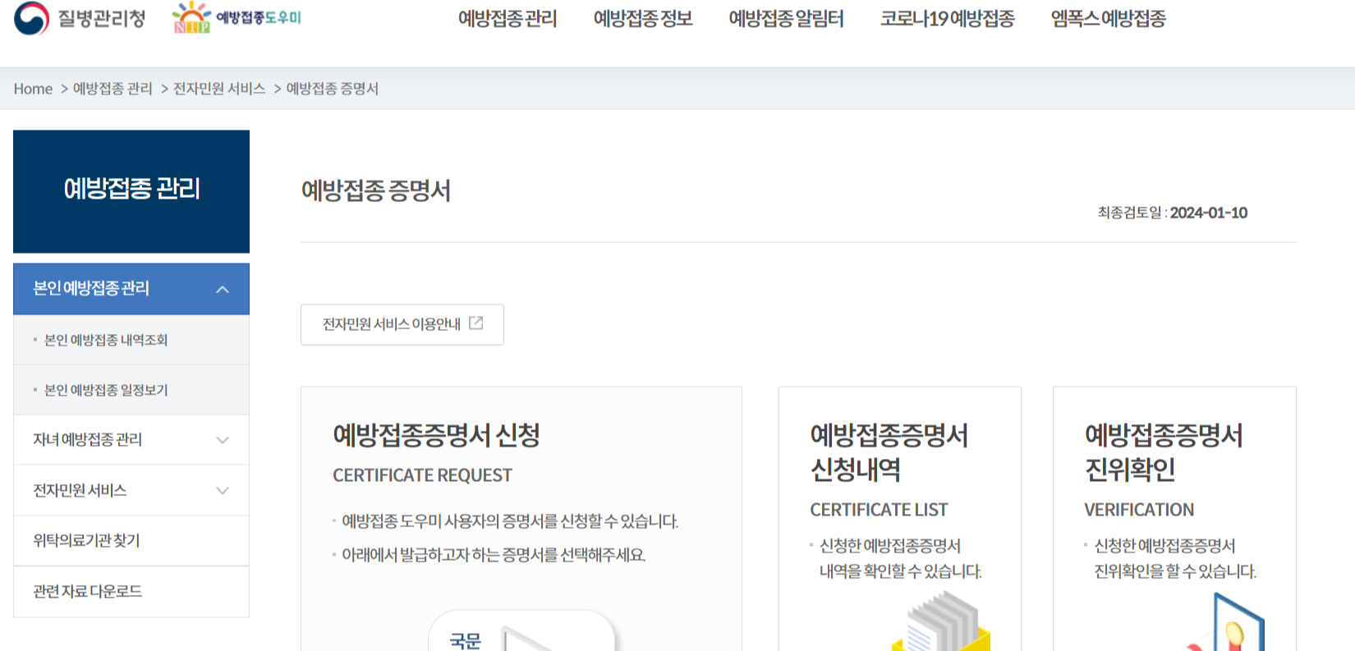Open 본인 예방접종 일정보기 in the sidebar
Image resolution: width=1355 pixels, height=651 pixels.
(x=106, y=390)
